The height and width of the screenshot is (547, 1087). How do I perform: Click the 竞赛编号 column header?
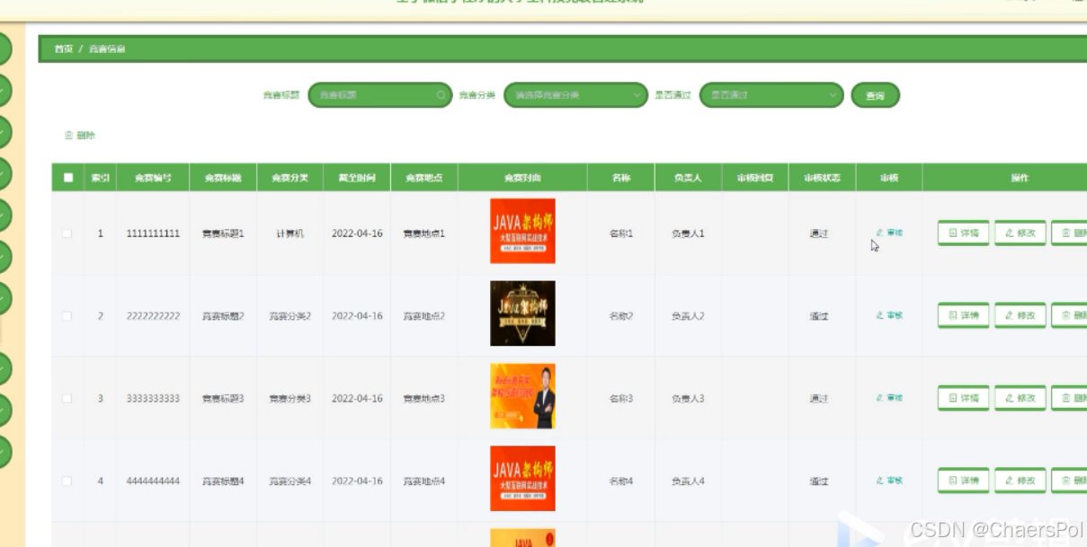tap(153, 178)
